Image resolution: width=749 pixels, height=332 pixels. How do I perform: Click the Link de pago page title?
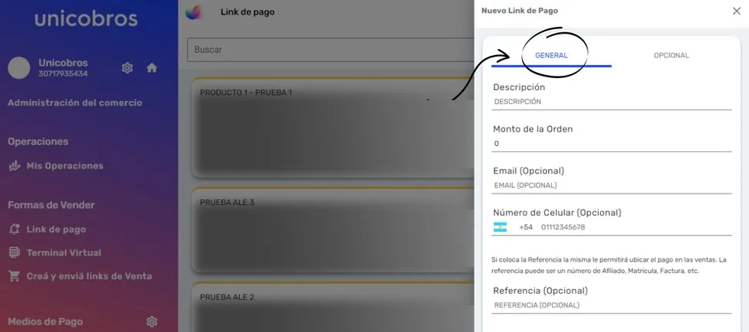(248, 12)
